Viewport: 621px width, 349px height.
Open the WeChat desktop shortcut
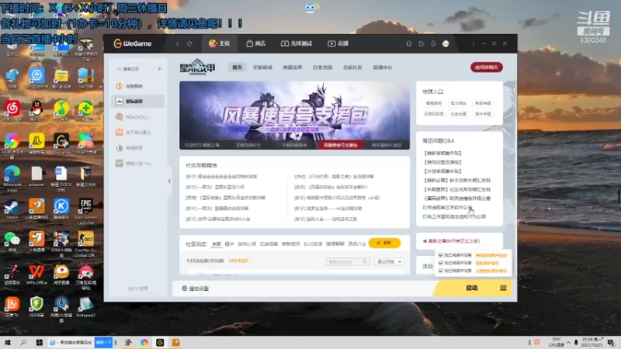[12, 242]
